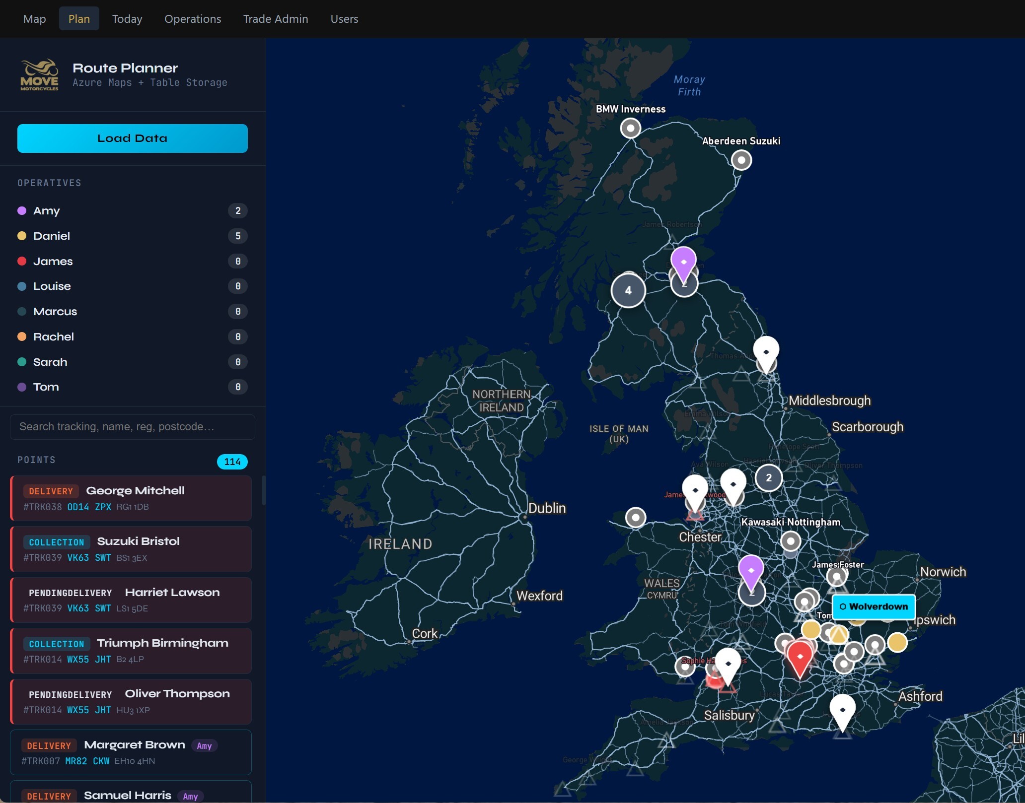Click Sarah's teal color dot

[x=22, y=362]
